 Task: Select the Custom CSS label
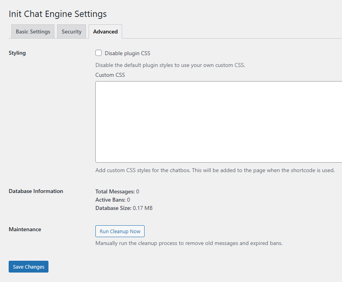(110, 75)
